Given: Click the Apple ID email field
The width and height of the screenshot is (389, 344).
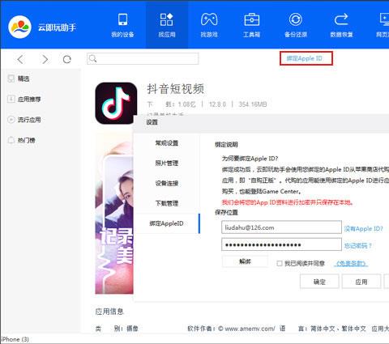Looking at the screenshot, I should point(281,227).
